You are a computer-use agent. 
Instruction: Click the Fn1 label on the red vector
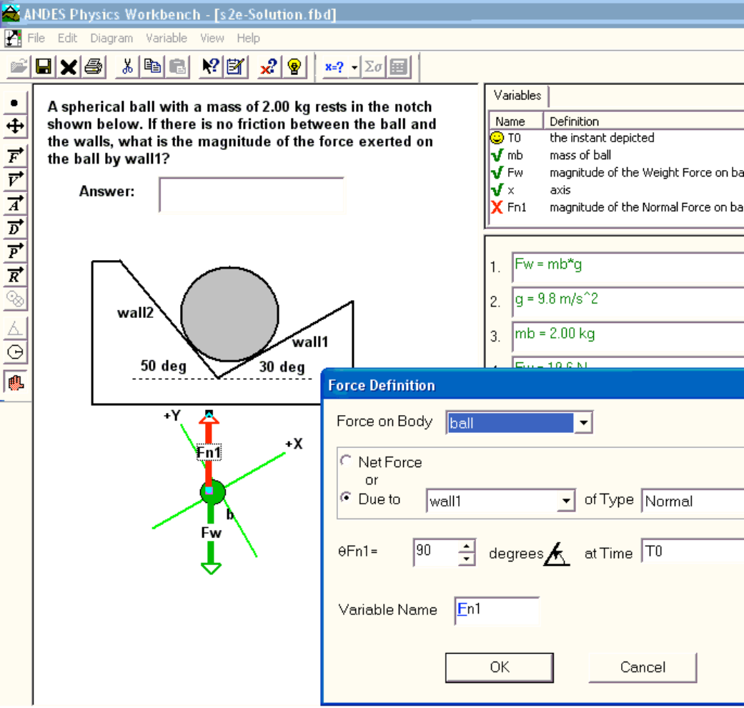(209, 452)
